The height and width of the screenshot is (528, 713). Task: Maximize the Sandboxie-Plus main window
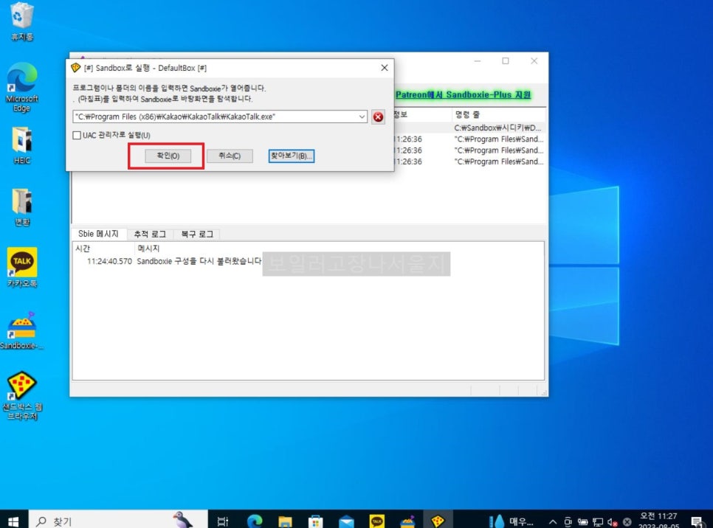pos(505,61)
